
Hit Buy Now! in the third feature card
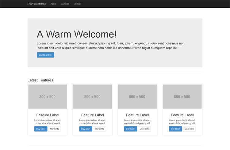pyautogui.click(x=130, y=129)
